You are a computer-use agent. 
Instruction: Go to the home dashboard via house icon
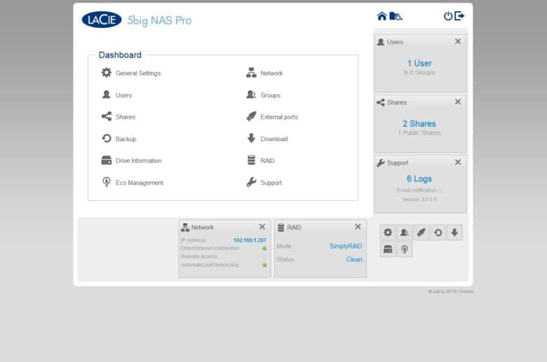(x=382, y=16)
